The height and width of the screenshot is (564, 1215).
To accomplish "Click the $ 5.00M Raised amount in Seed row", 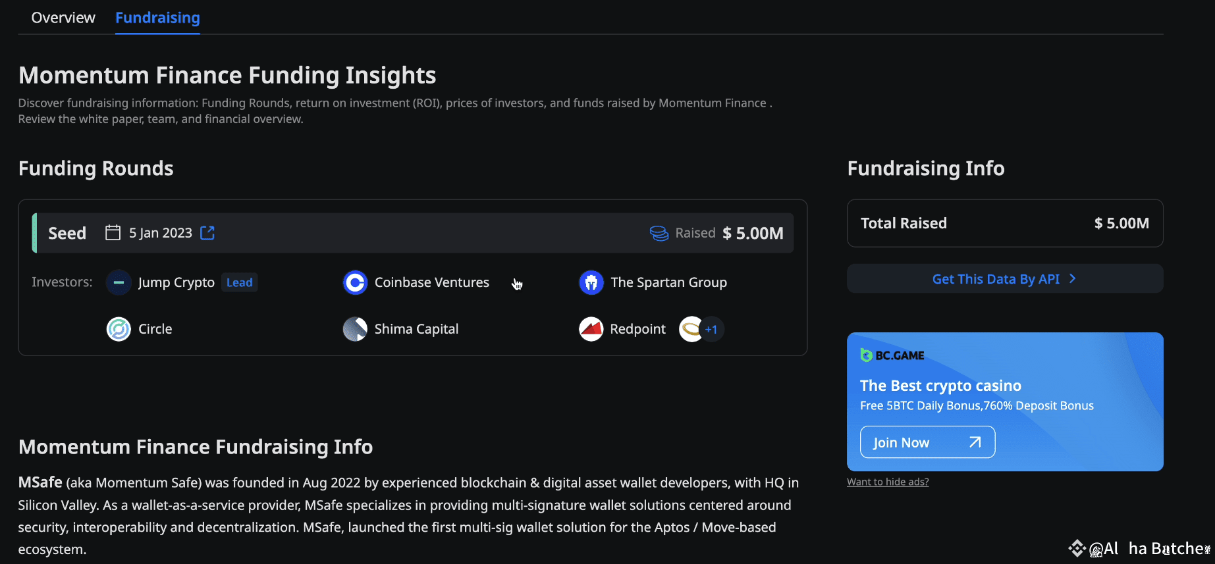I will (x=753, y=233).
